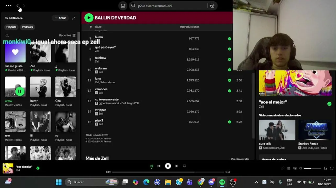Screen dimensions: 336x188
Task: Toggle saved checkmark for 'rainbow'
Action: [x=229, y=60]
